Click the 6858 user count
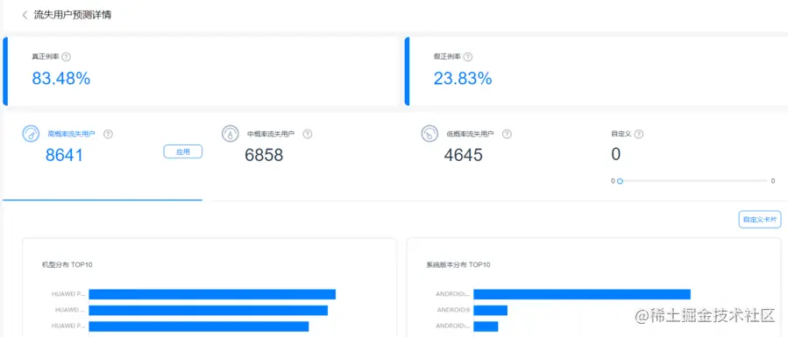The image size is (788, 337). pos(264,155)
